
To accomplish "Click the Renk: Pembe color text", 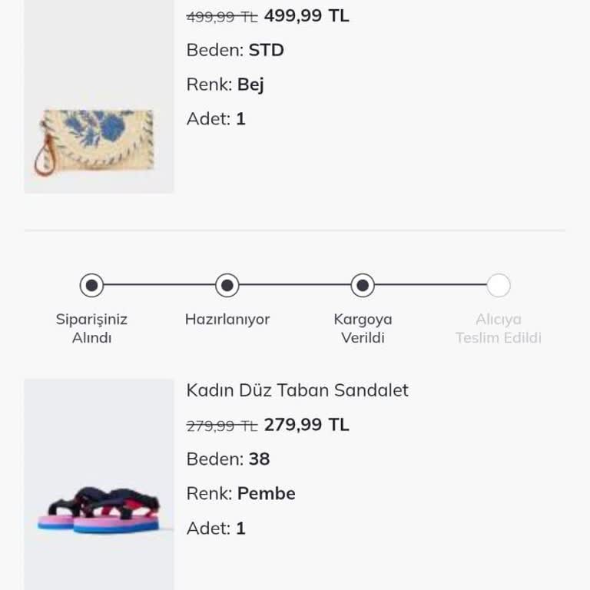I will click(240, 493).
